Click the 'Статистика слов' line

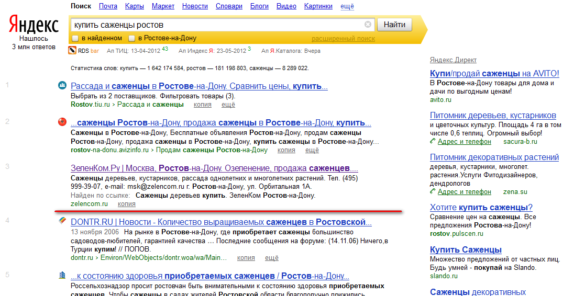point(190,68)
